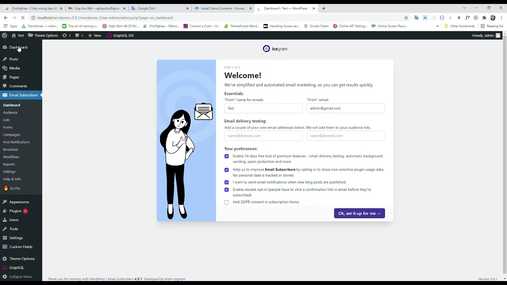The width and height of the screenshot is (507, 285).
Task: Click the Ok, set it up for me button
Action: tap(359, 213)
